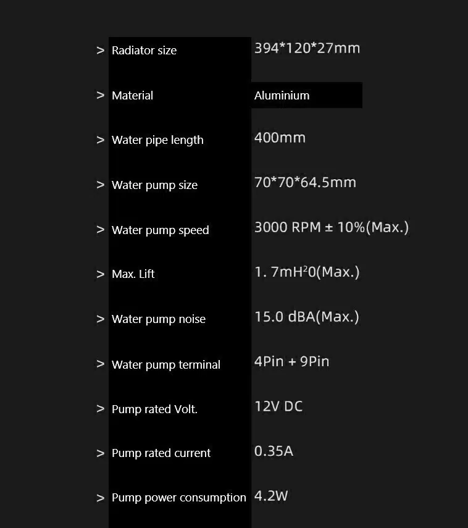Select the 3000 RPM speed value
The height and width of the screenshot is (528, 468).
[331, 227]
